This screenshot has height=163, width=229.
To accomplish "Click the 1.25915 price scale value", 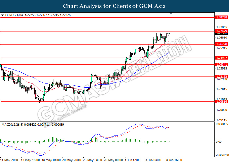I will click(222, 48).
